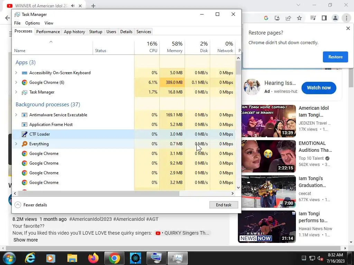This screenshot has height=265, width=354.
Task: Open Chrome's tab search dropdown arrow
Action: point(298,5)
